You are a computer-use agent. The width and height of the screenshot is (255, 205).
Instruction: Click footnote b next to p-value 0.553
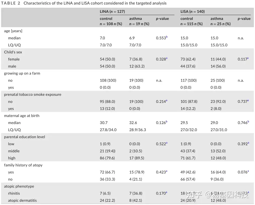point(167,37)
